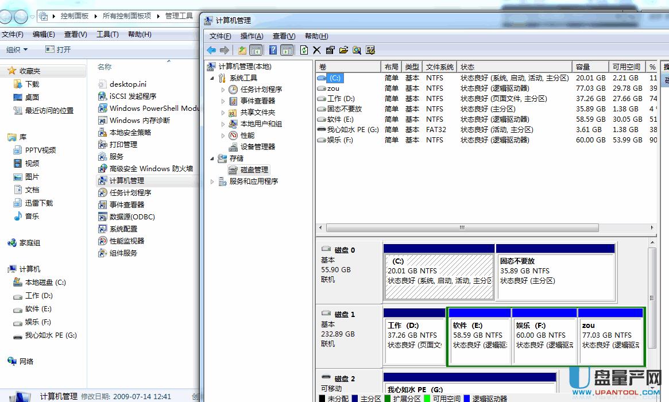Click the Properties icon in the toolbar
The image size is (669, 402).
[x=330, y=50]
